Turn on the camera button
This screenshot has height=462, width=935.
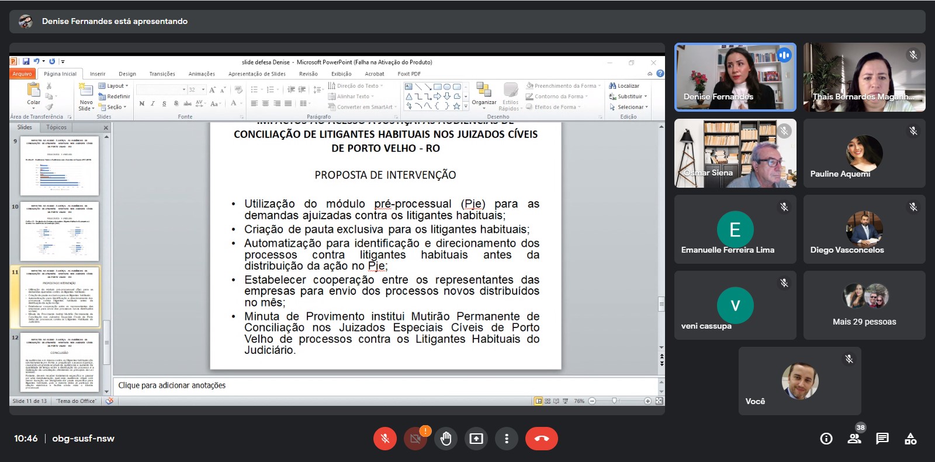click(x=415, y=439)
